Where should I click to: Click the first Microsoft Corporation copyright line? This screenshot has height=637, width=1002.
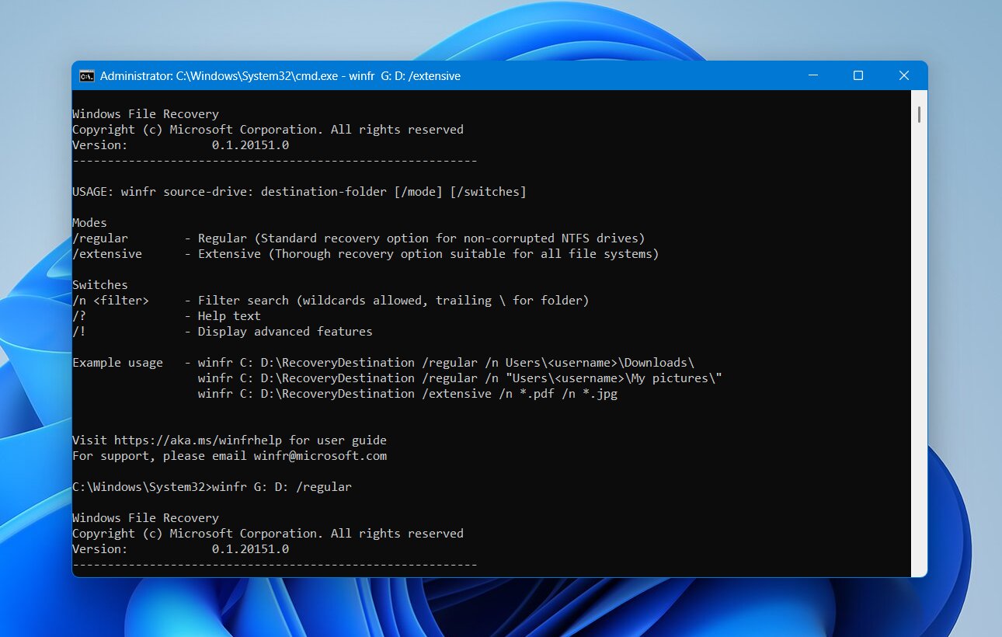[x=268, y=130]
